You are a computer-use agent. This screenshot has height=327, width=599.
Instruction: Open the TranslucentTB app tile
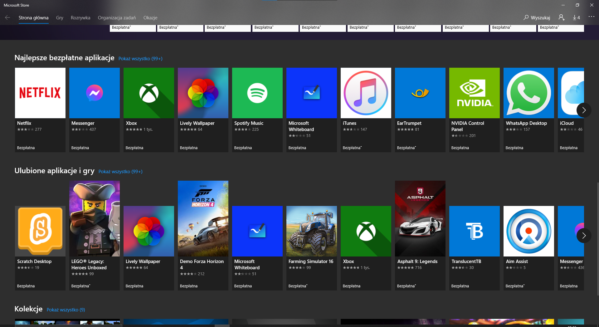click(x=475, y=248)
